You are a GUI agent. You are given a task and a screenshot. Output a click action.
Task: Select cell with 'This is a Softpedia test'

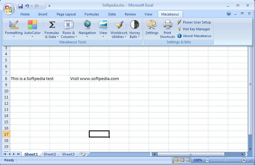tap(20, 78)
